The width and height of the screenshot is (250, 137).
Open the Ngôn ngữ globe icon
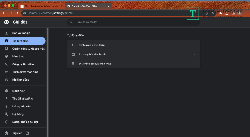[x=7, y=91]
